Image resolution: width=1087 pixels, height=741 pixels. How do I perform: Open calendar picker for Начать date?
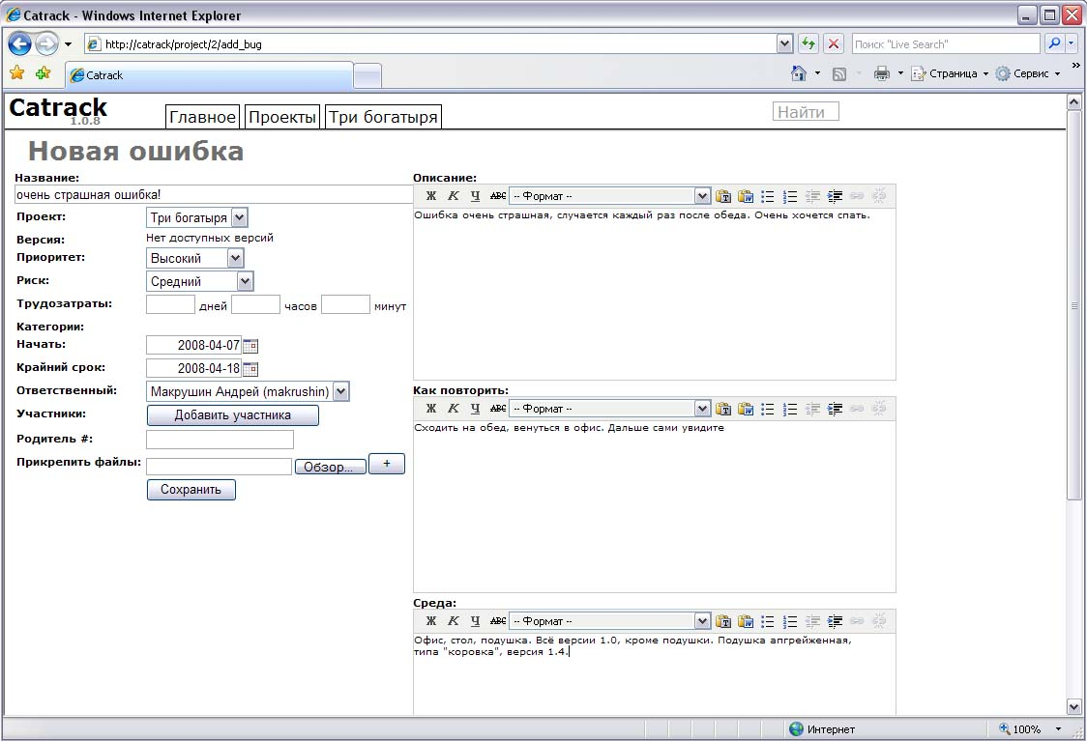coord(250,346)
